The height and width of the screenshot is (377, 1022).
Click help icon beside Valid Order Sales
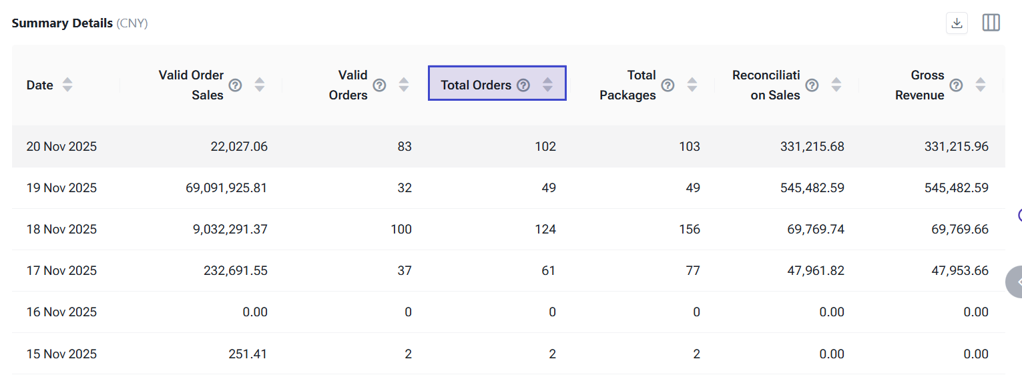click(235, 85)
